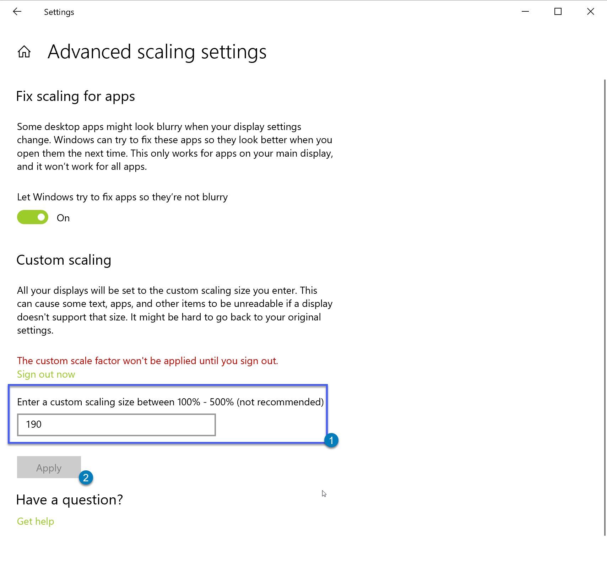
Task: Click the "Custom scaling" section heading
Action: [x=64, y=260]
